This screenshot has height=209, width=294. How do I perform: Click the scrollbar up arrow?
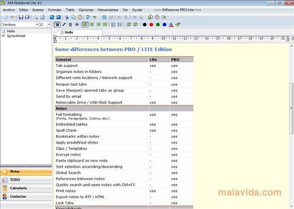[x=291, y=46]
